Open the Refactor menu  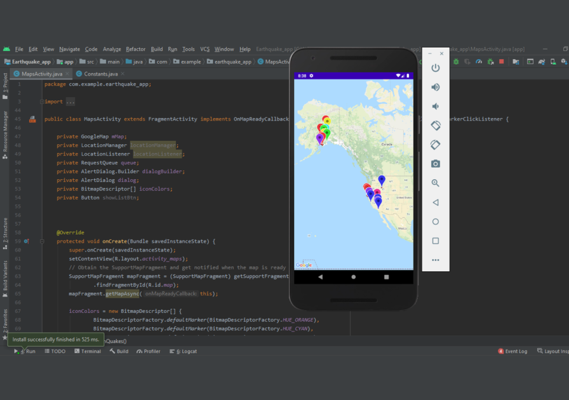pos(135,49)
